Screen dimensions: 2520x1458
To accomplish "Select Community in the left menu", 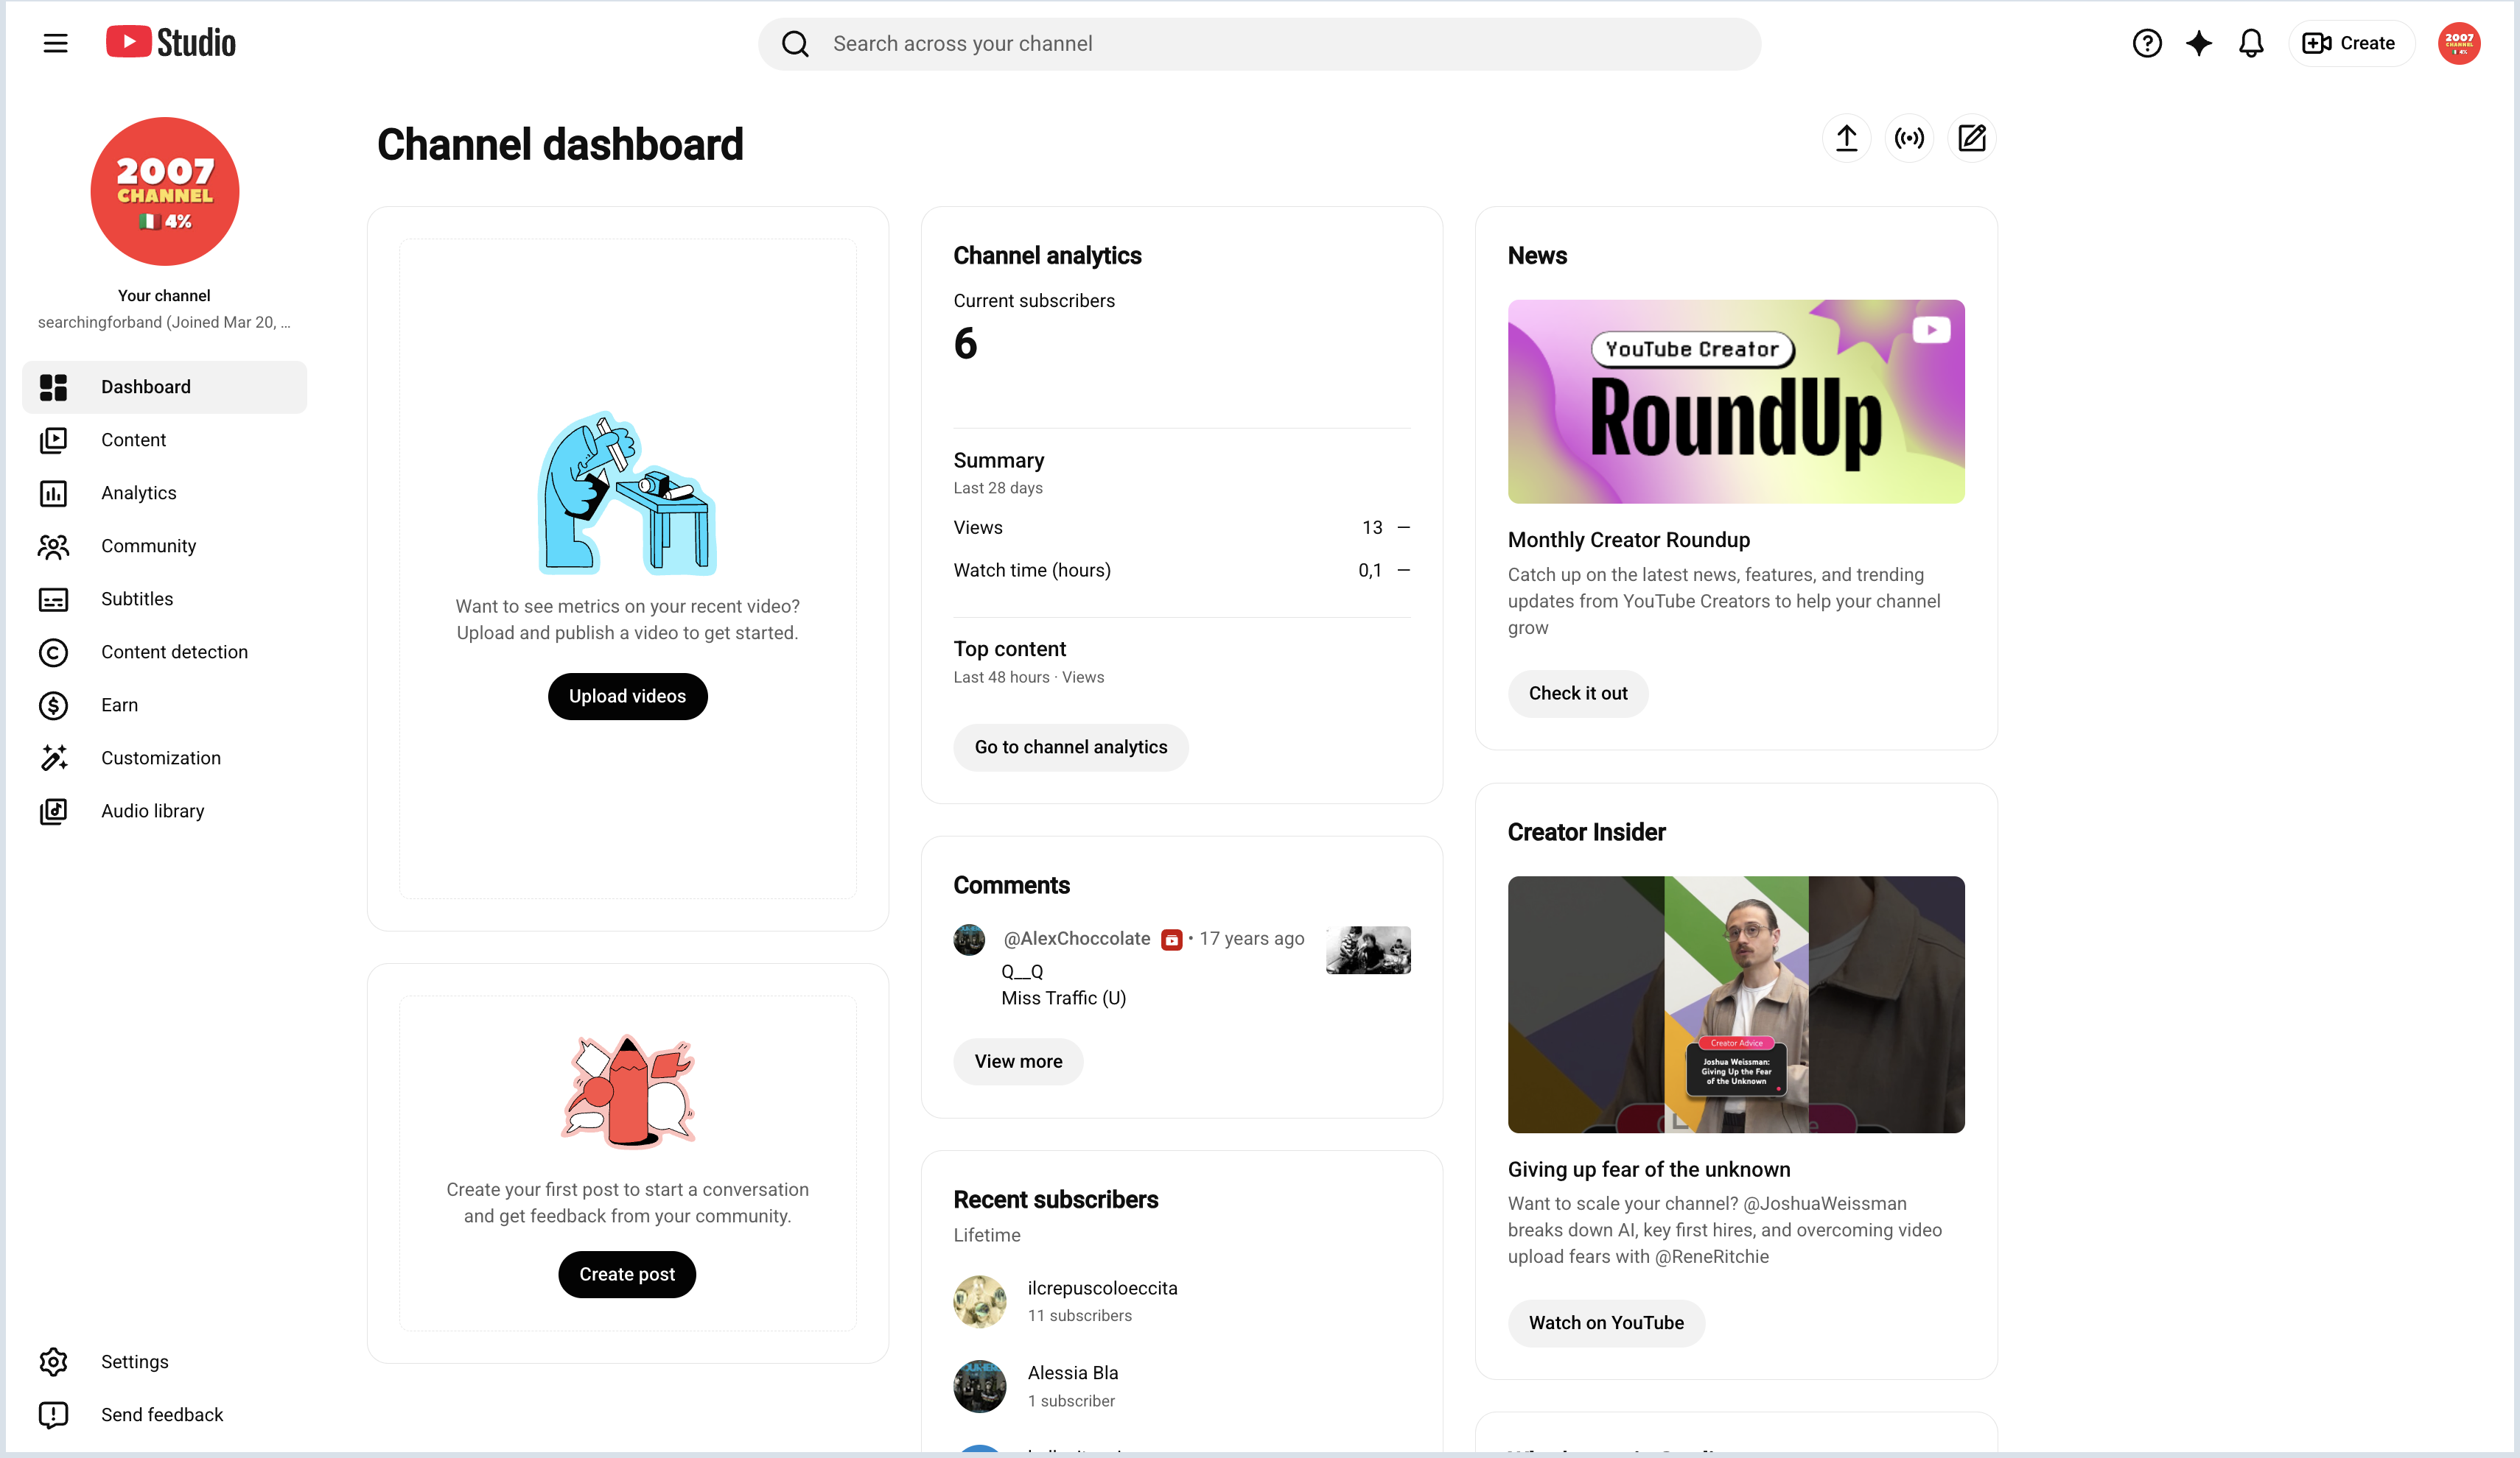I will pyautogui.click(x=164, y=546).
